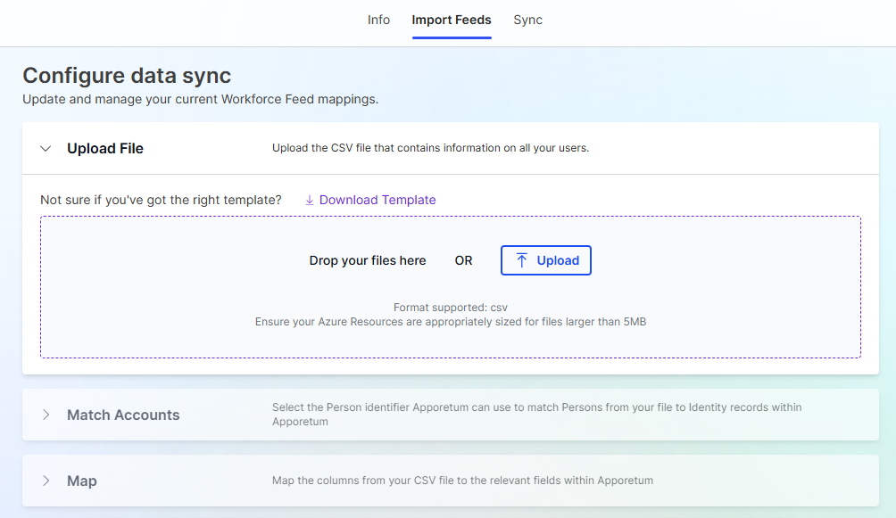Click the OR label beside the Upload button

463,259
